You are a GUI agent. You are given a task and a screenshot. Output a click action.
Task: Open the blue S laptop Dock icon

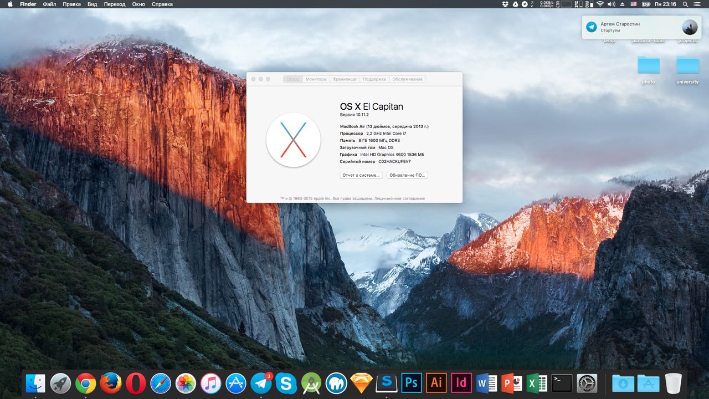[386, 383]
